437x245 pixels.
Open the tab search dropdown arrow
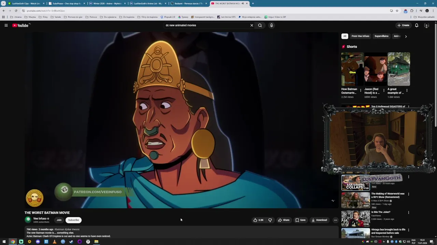point(3,3)
